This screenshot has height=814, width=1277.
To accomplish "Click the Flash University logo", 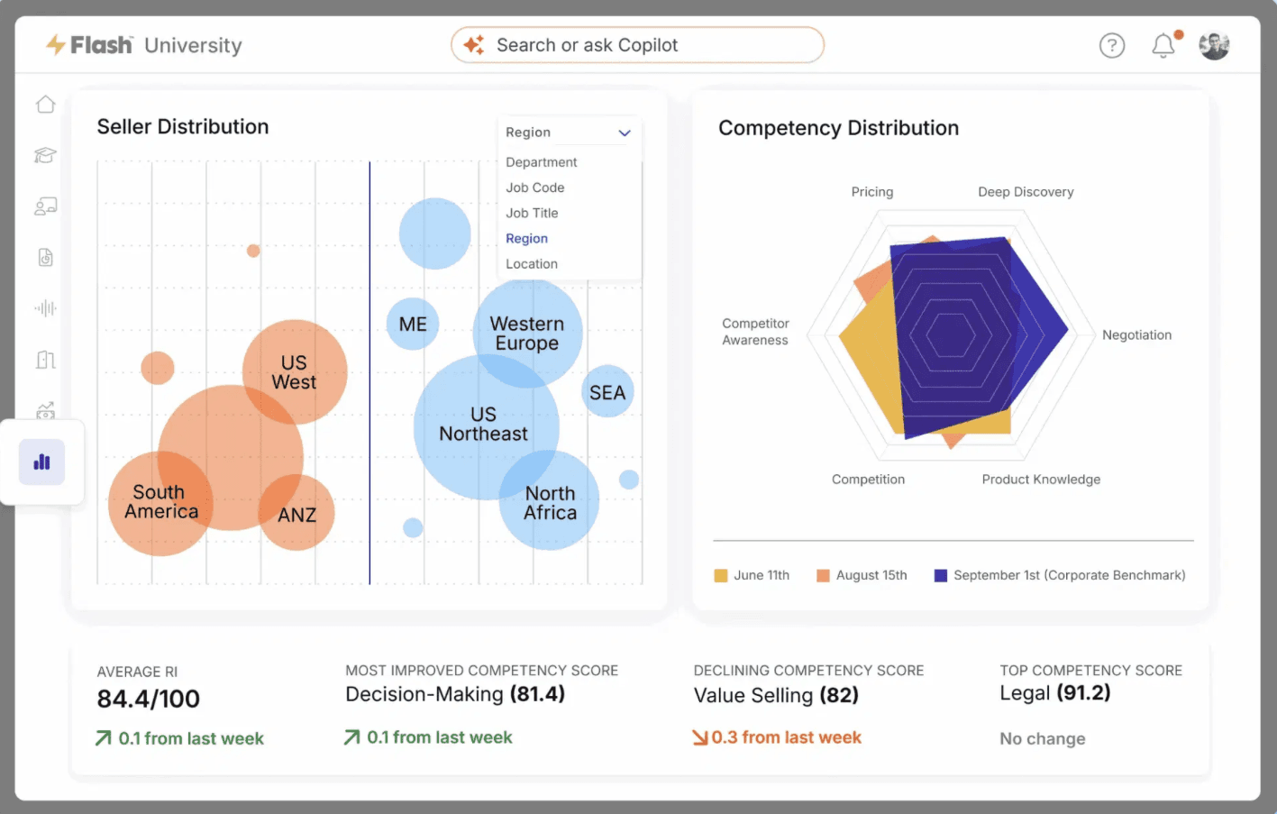I will (x=144, y=45).
